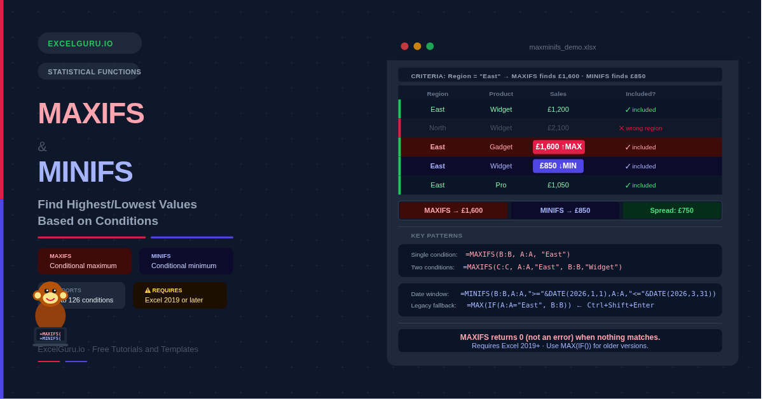Image resolution: width=763 pixels, height=399 pixels.
Task: Click the green window dot in the title bar
Action: click(430, 46)
